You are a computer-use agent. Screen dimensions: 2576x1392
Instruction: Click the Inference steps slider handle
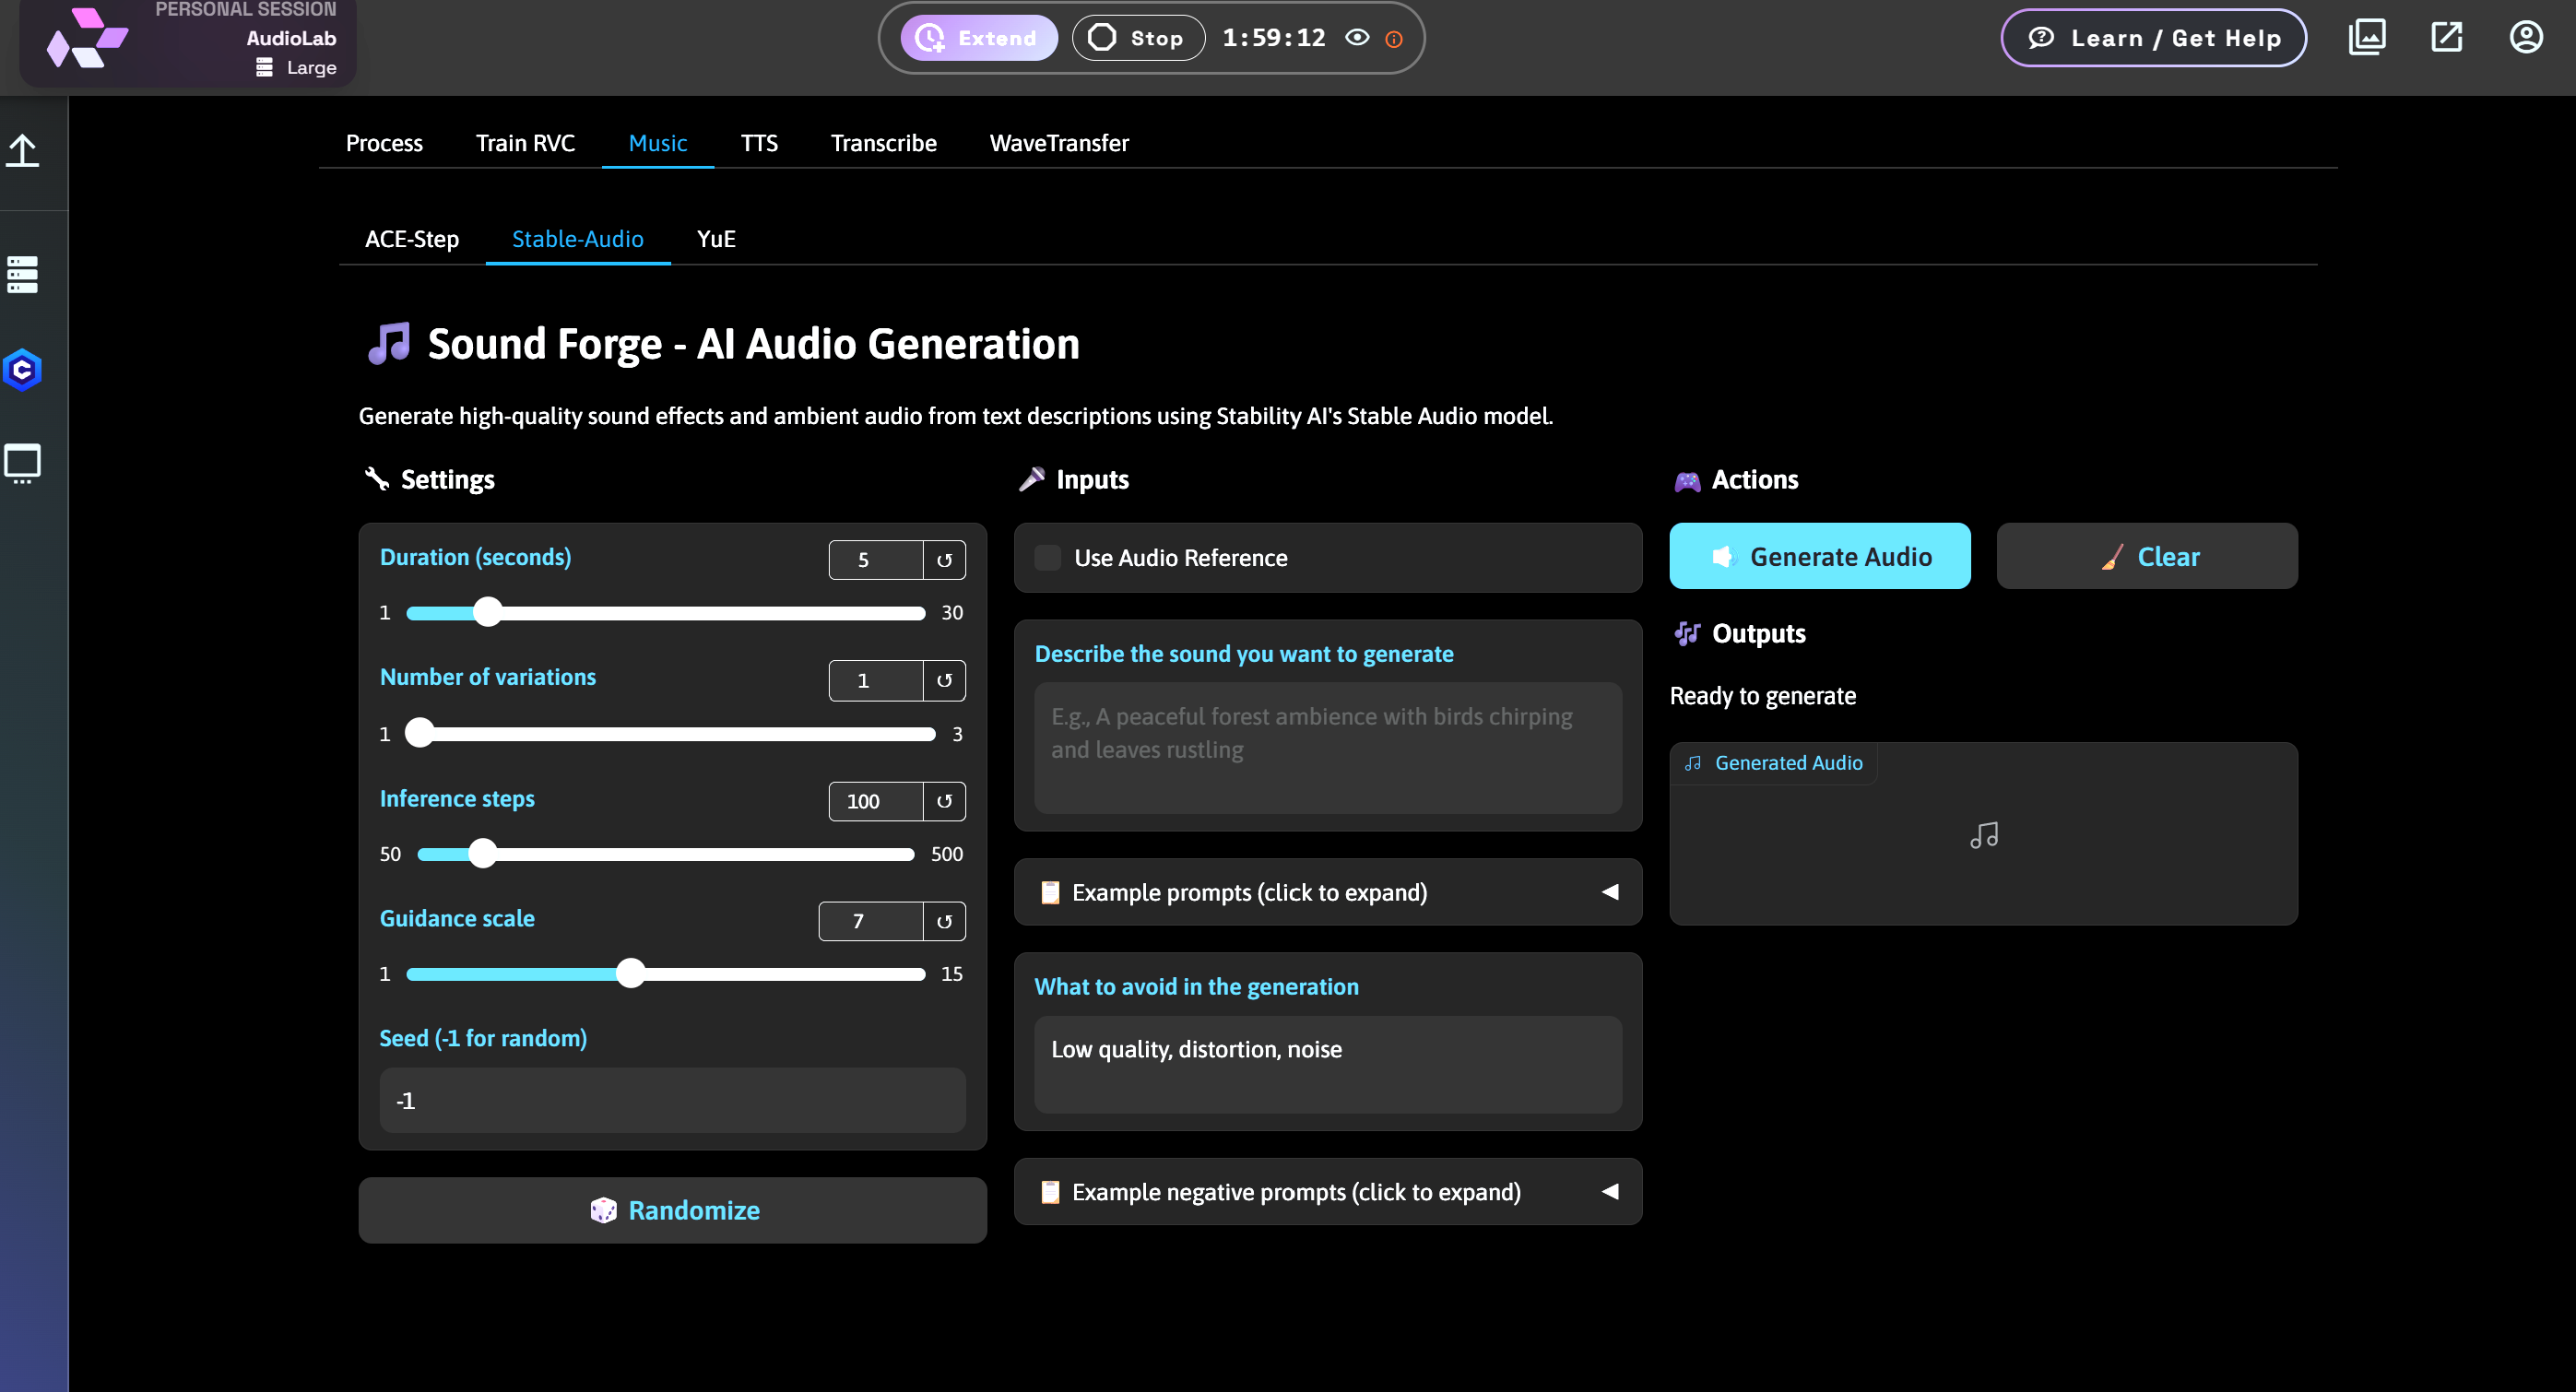(x=483, y=854)
